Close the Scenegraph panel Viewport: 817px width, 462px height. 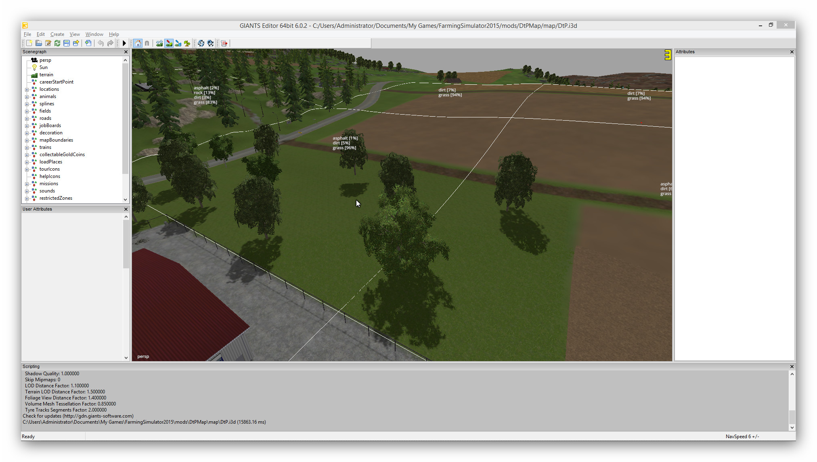(x=126, y=52)
